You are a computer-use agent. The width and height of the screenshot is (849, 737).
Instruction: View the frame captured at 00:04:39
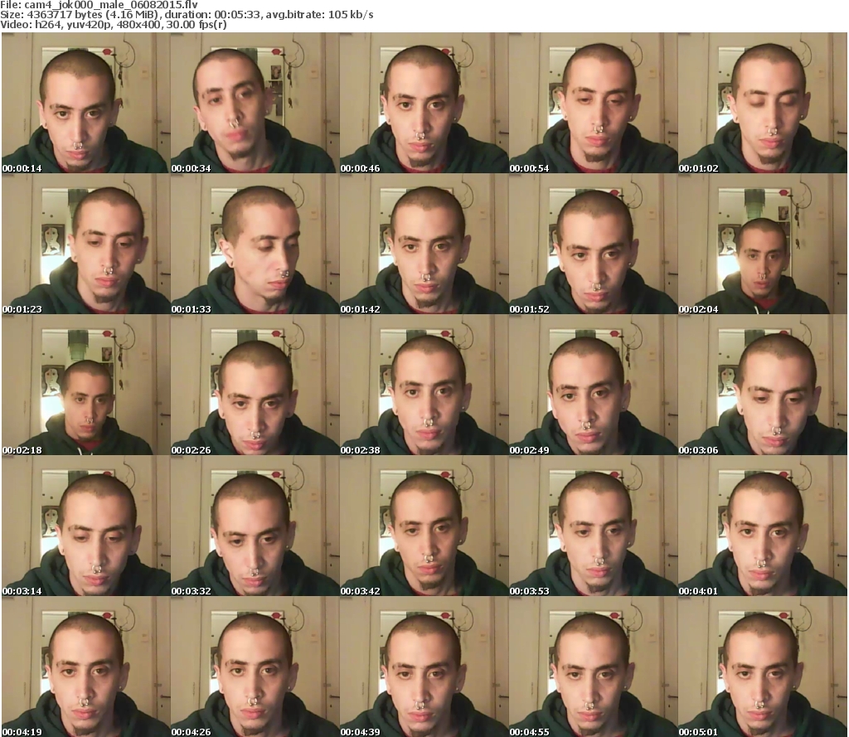424,667
